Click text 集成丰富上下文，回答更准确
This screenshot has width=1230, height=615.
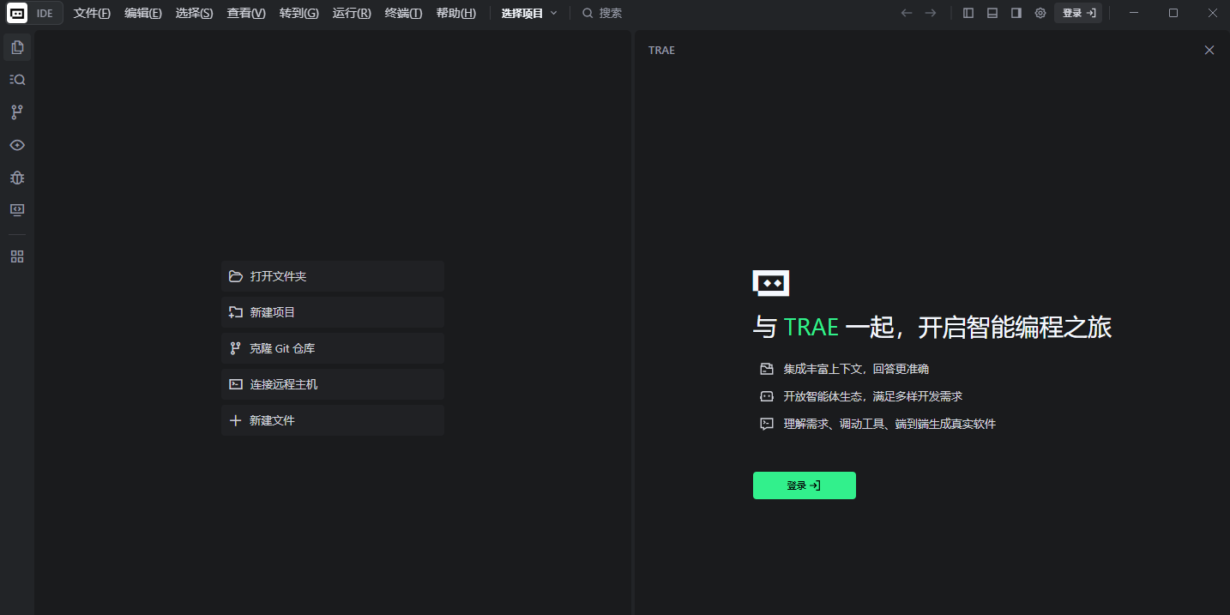pos(856,369)
